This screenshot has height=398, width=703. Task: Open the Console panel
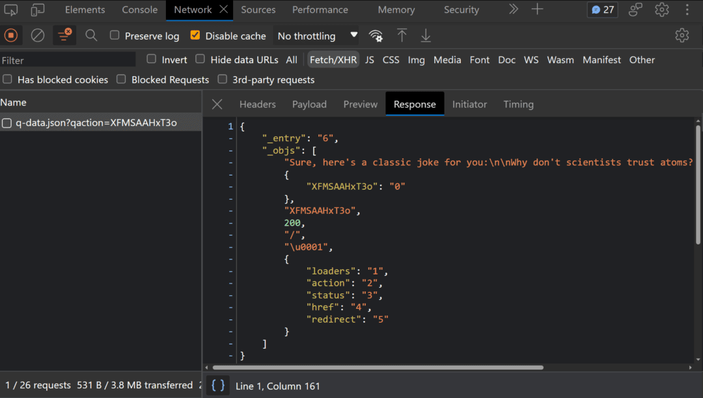(x=139, y=10)
